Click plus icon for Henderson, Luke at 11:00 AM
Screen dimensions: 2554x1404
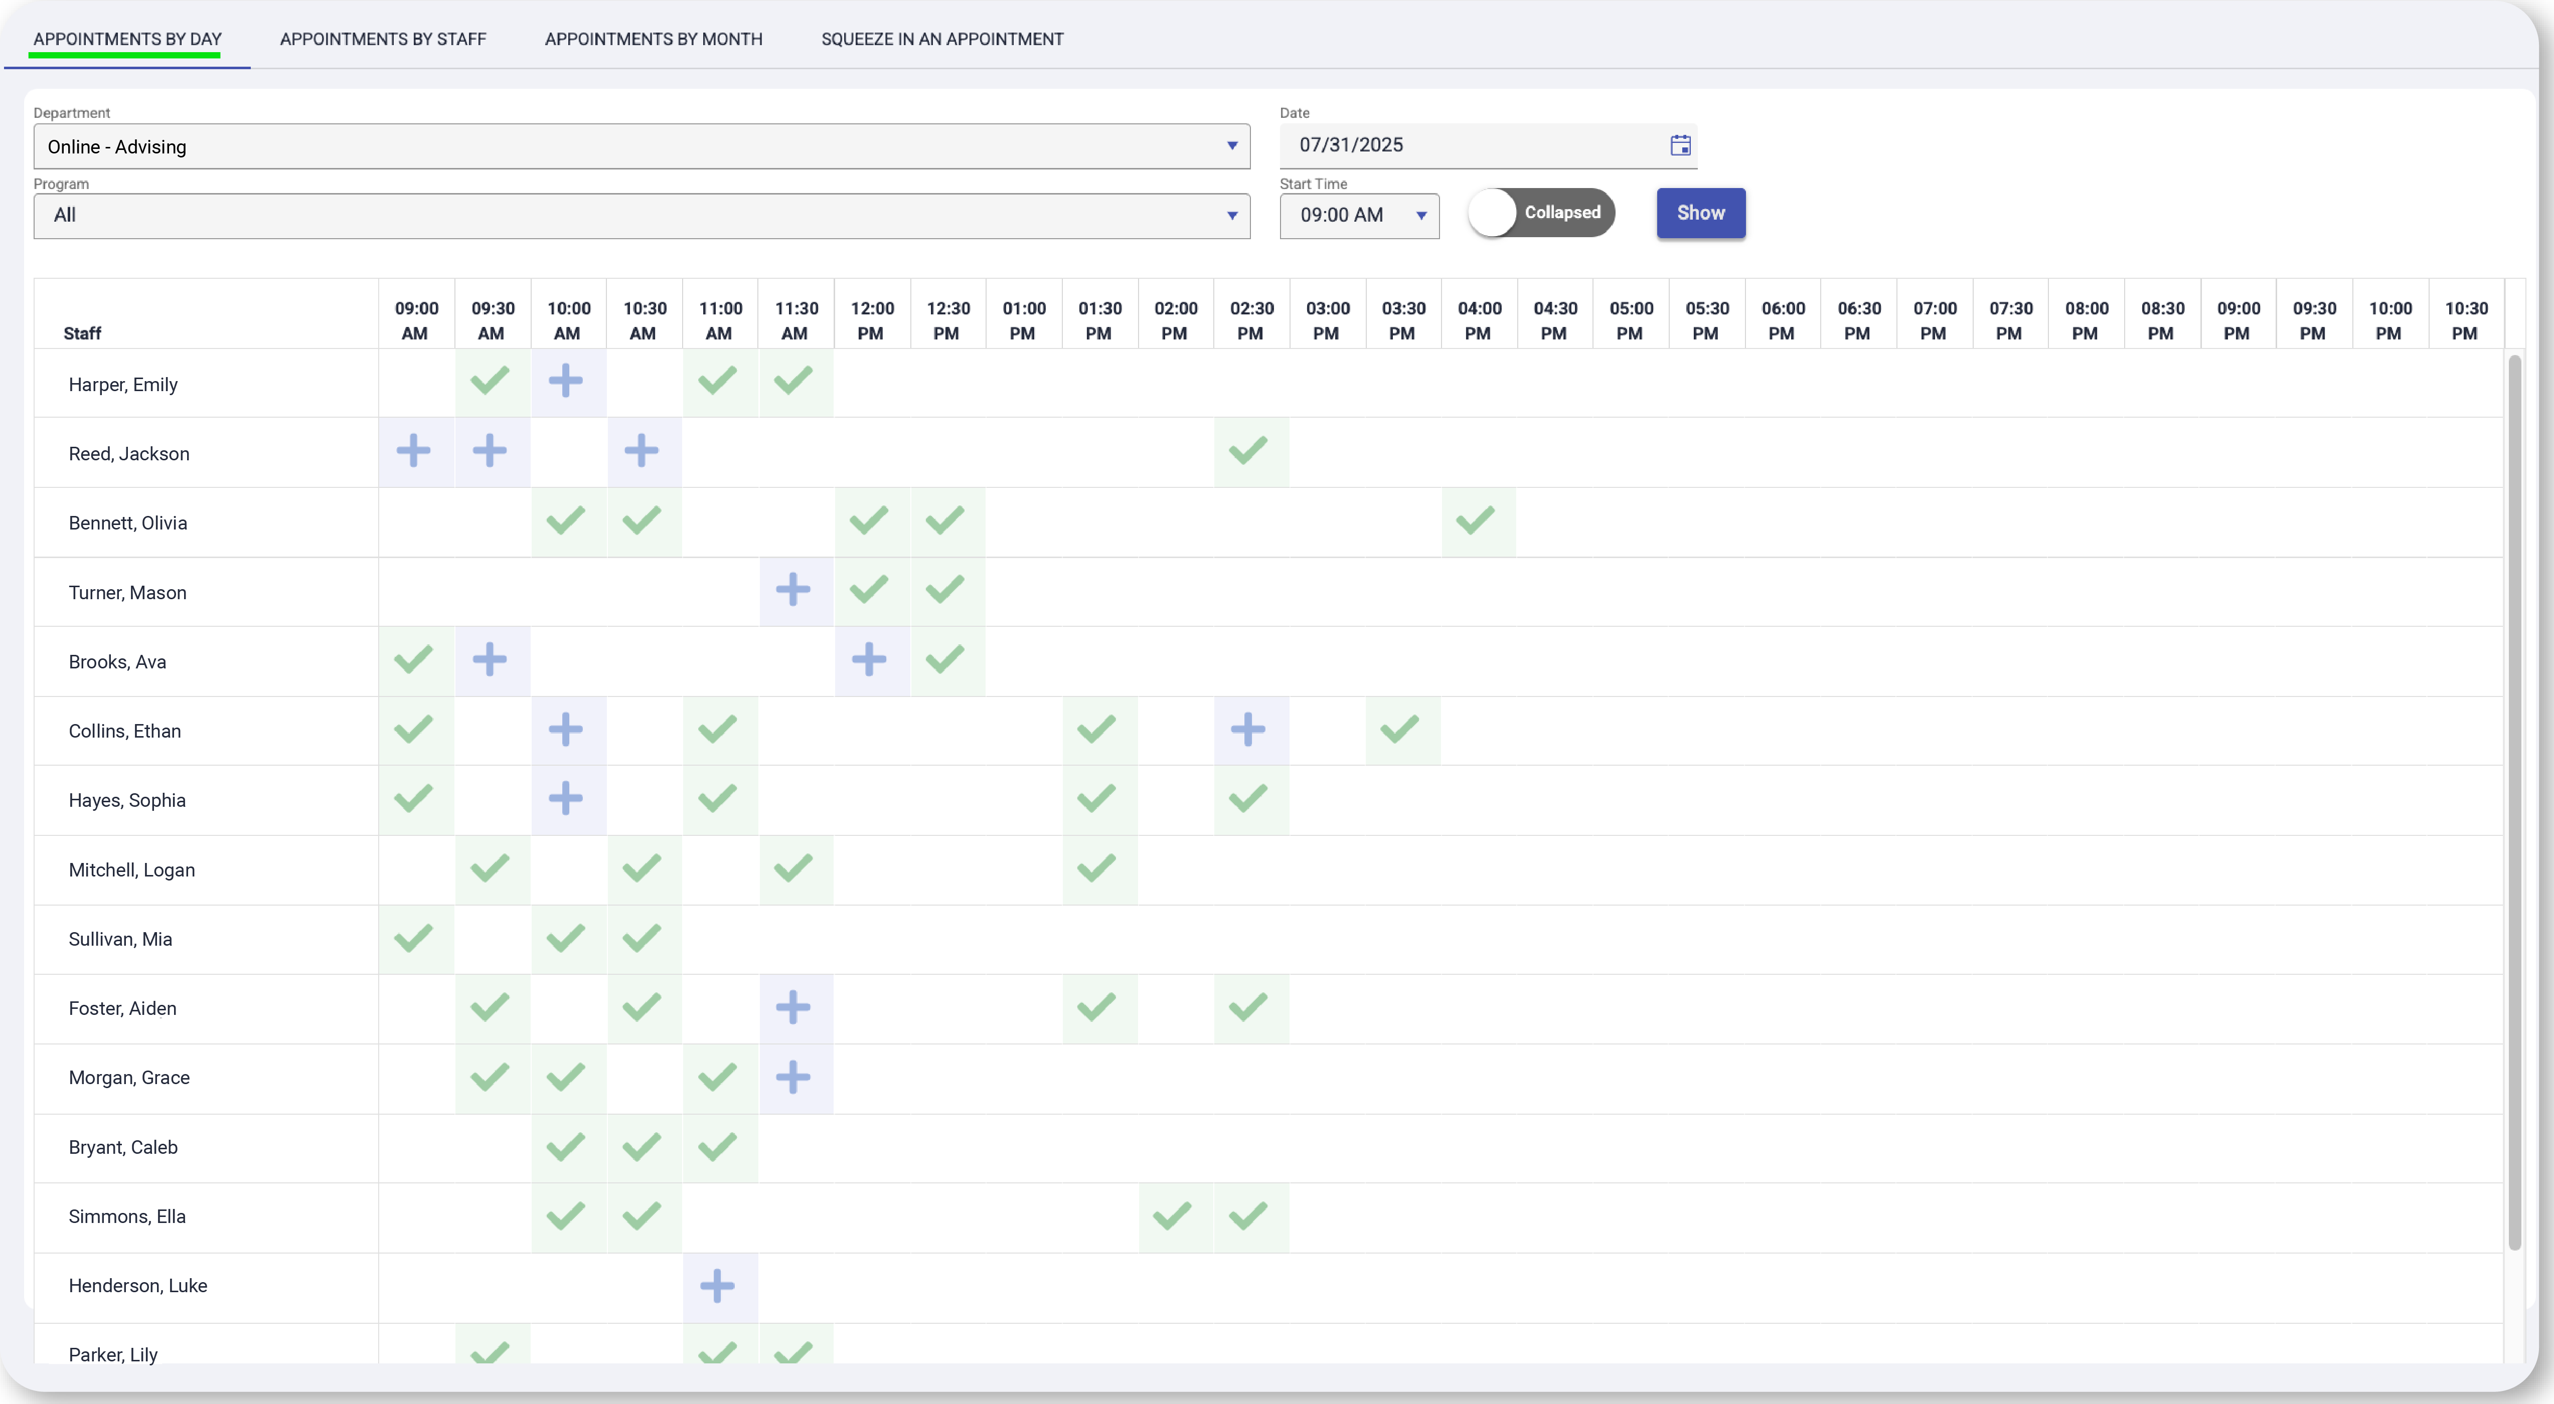pos(718,1286)
